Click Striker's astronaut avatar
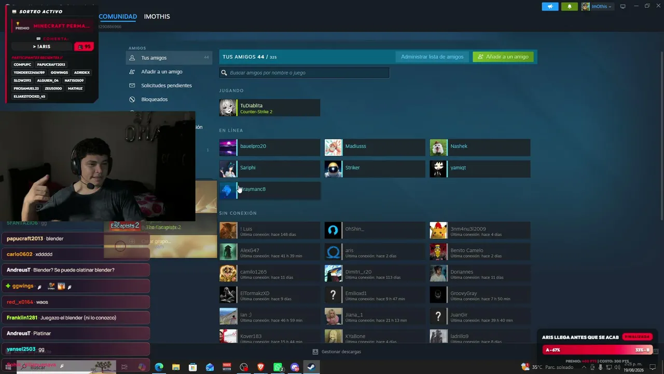The height and width of the screenshot is (374, 664). coord(333,169)
